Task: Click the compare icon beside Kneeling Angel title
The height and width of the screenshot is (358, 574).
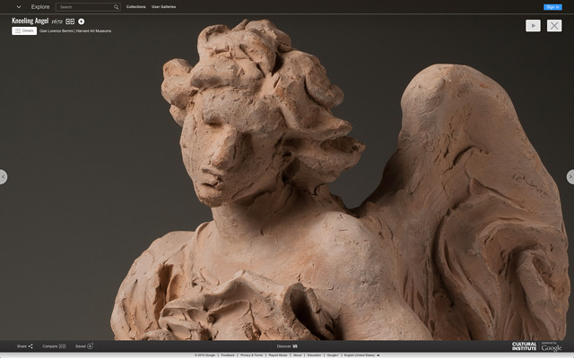Action: click(x=70, y=21)
